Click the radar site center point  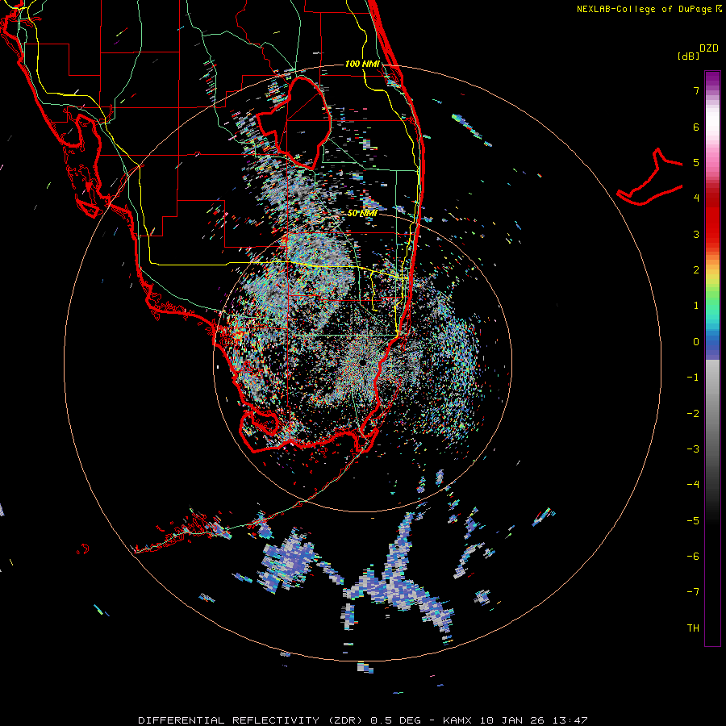(x=361, y=362)
